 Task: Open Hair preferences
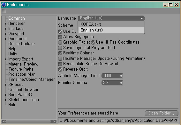pyautogui.click(x=12, y=105)
